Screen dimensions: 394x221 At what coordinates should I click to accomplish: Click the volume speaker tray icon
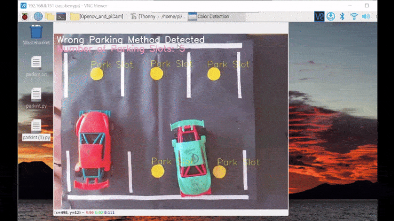(x=366, y=16)
